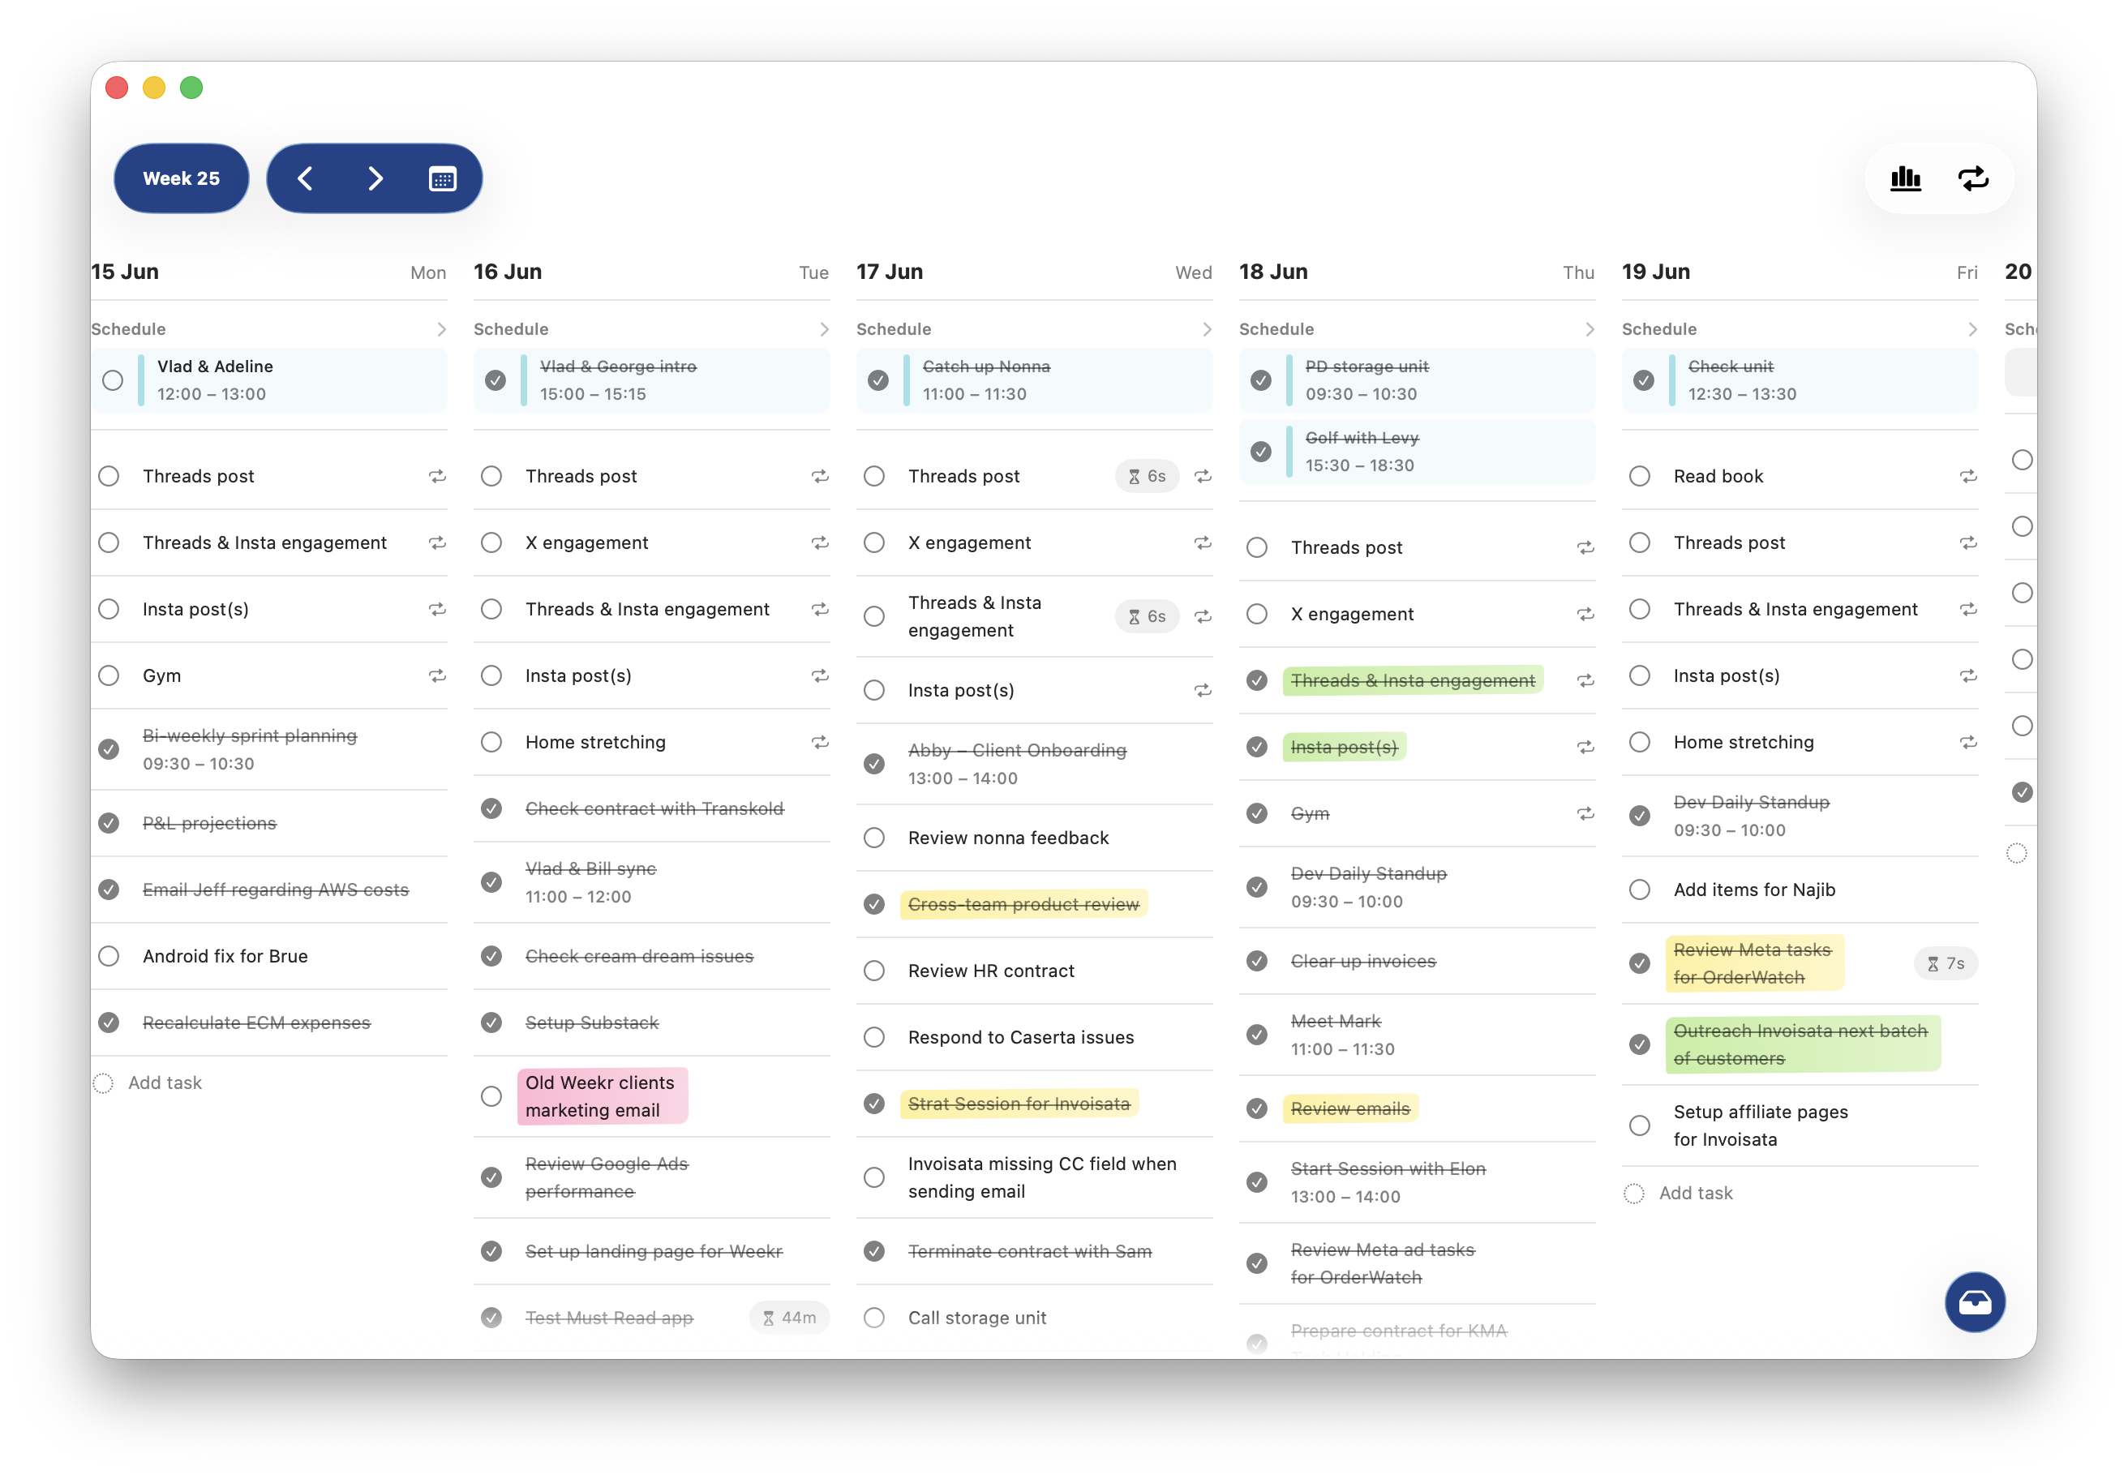Open Check unit schedule event

pos(1800,380)
